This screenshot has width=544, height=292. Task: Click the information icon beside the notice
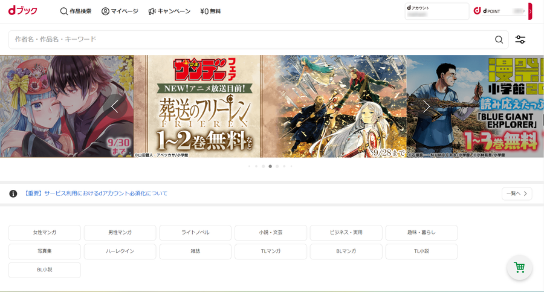coord(13,193)
